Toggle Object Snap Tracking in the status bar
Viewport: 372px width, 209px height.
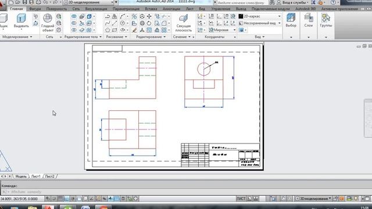click(92, 199)
